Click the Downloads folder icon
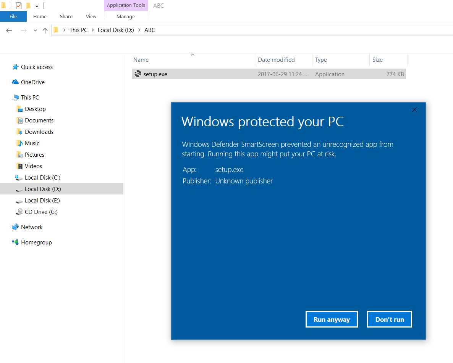Viewport: 453px width, 363px height. click(x=19, y=132)
